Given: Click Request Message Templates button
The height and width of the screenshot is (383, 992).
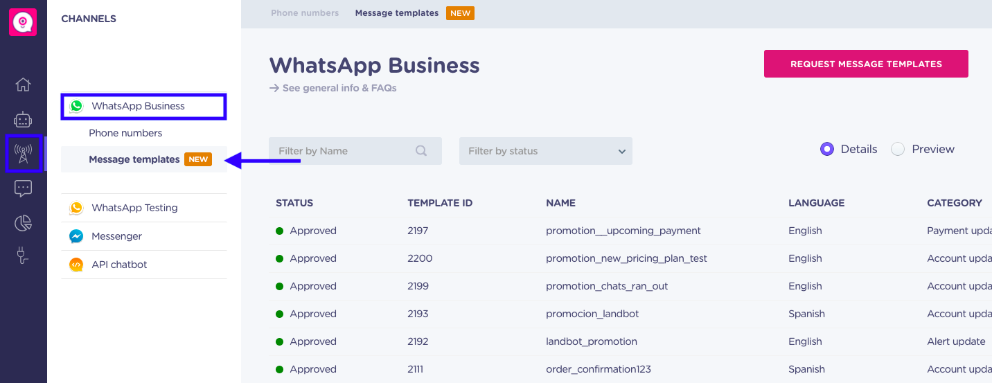Looking at the screenshot, I should (866, 64).
